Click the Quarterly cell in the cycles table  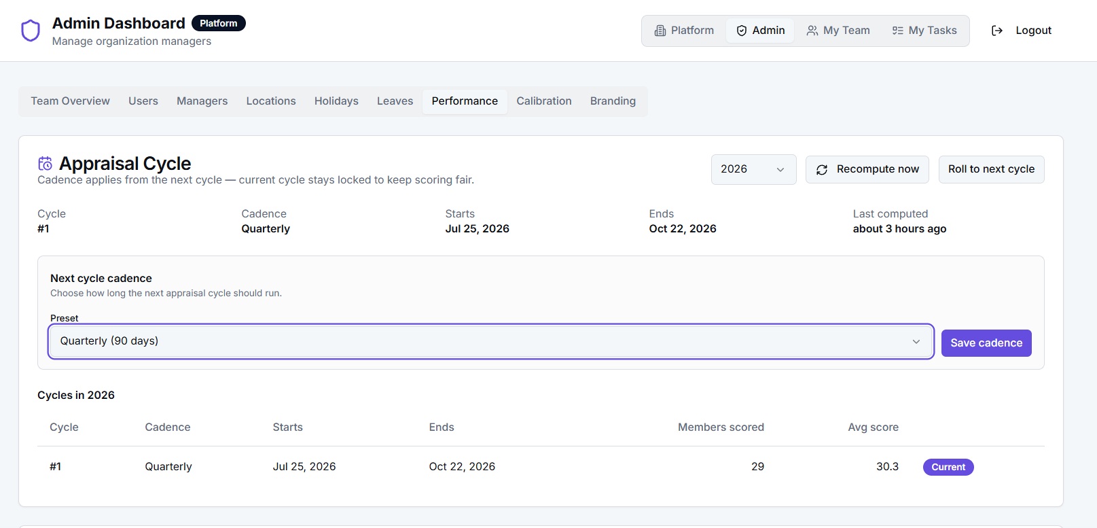tap(168, 467)
